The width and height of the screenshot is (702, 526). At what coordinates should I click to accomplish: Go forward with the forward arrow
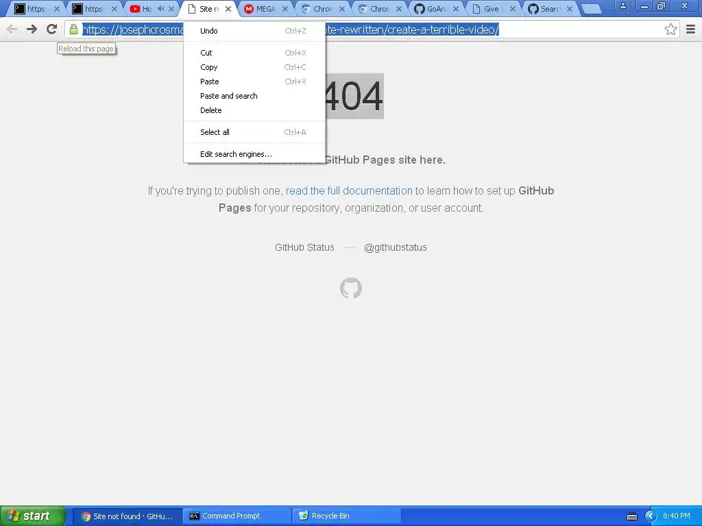point(32,29)
